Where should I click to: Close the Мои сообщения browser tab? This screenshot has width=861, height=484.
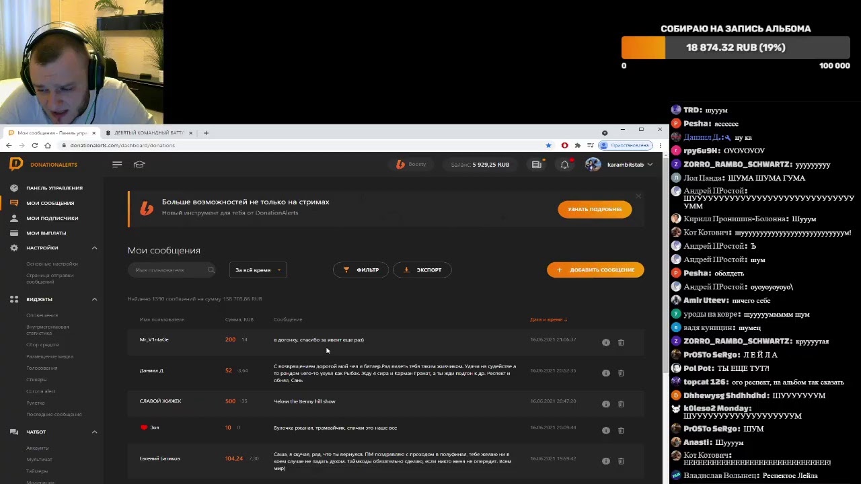[x=93, y=132]
